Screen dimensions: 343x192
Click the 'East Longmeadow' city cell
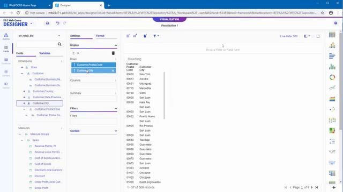tap(150, 182)
